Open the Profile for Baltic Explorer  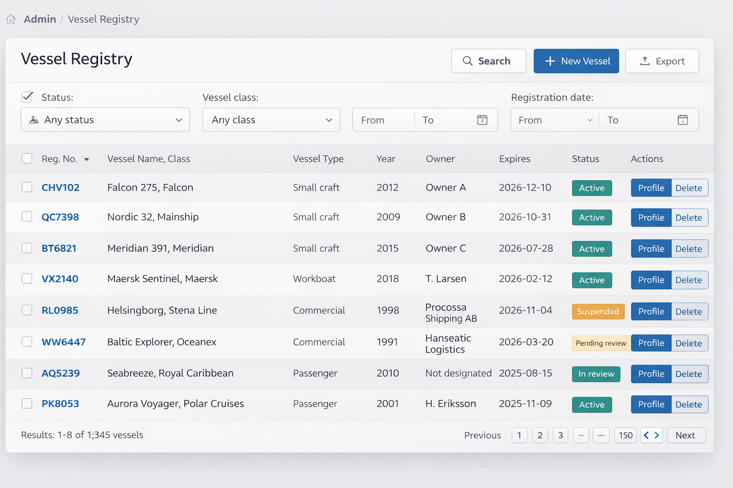pos(650,343)
